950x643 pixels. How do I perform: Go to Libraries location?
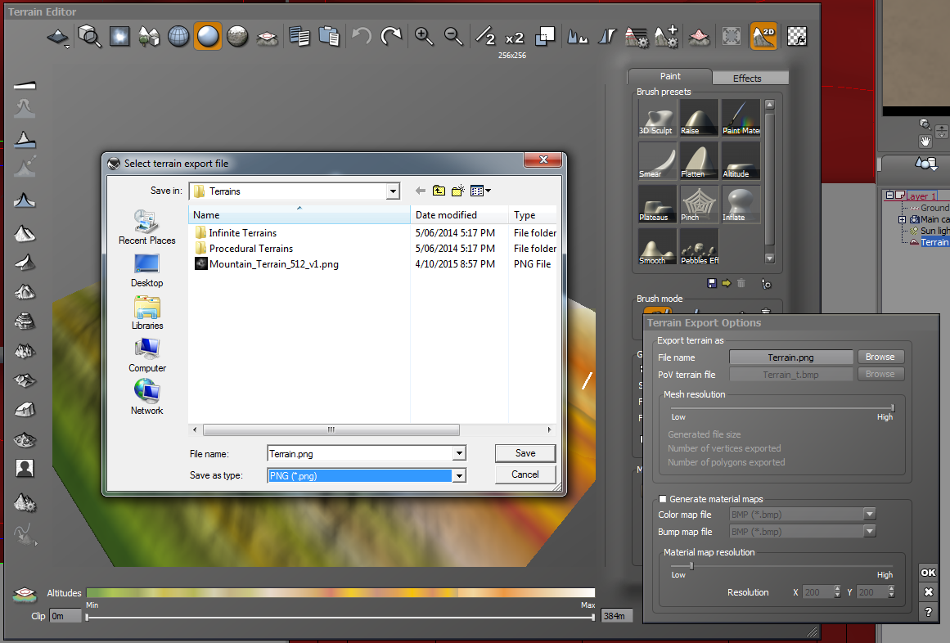pyautogui.click(x=146, y=313)
